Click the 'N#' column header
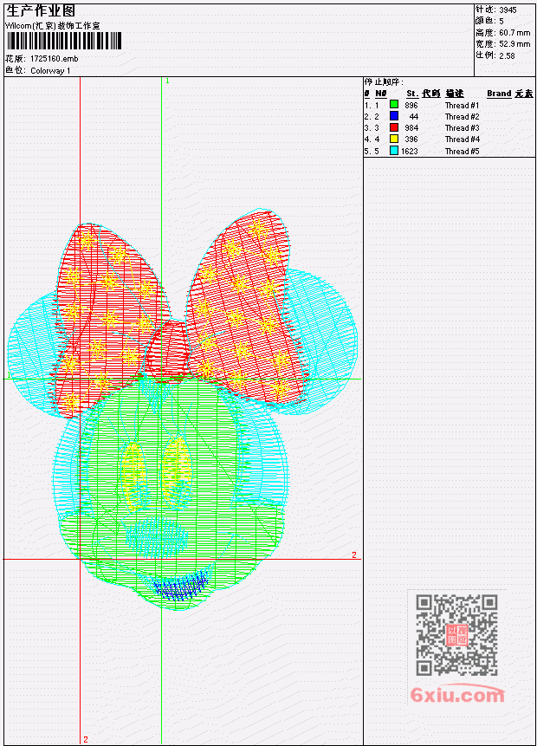537x746 pixels. click(x=381, y=94)
